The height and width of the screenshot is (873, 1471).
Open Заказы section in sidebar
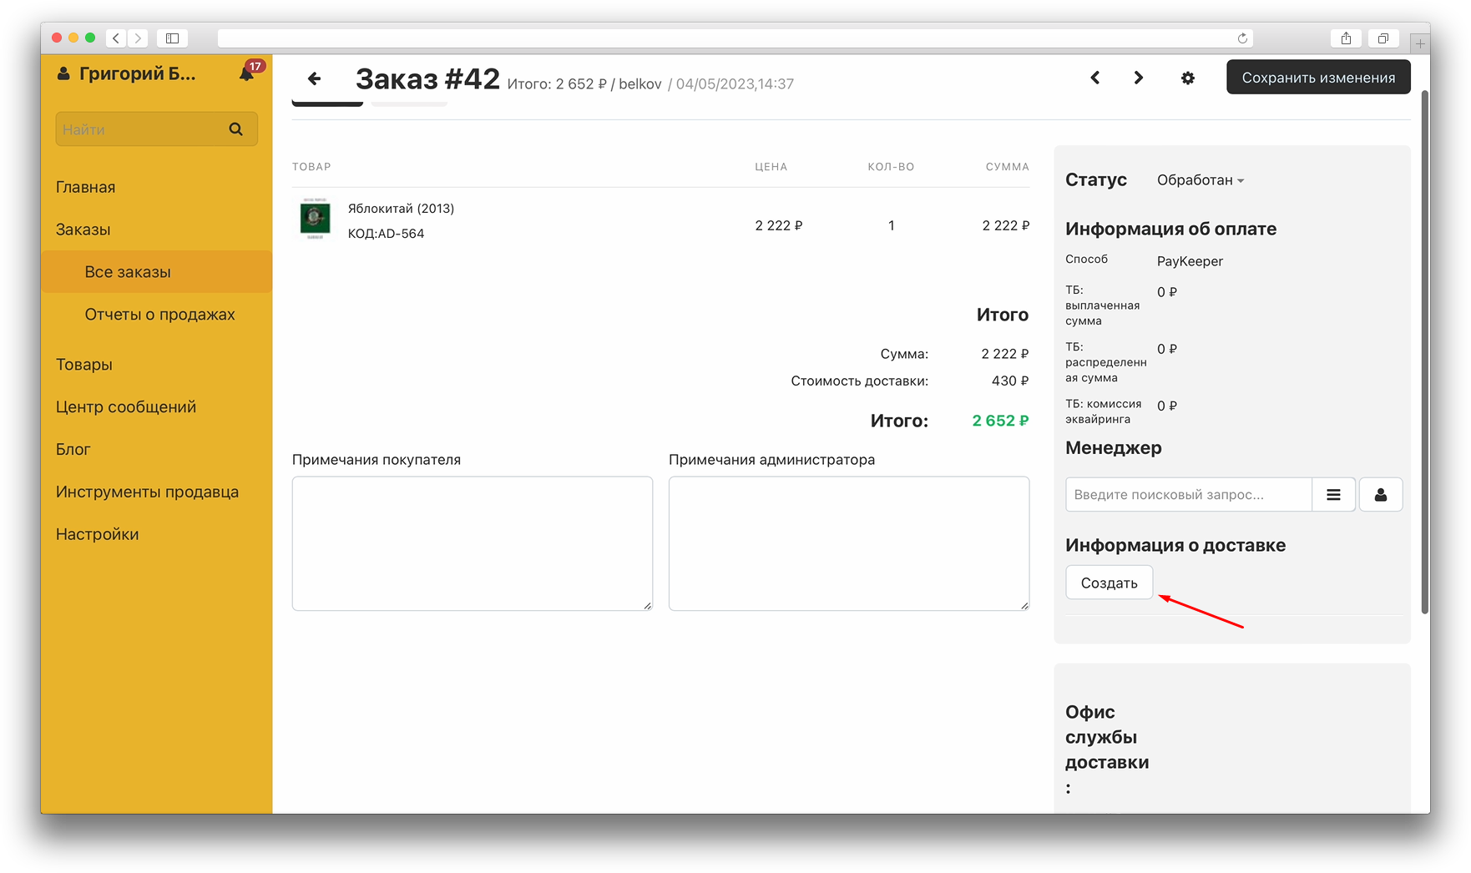click(x=83, y=230)
